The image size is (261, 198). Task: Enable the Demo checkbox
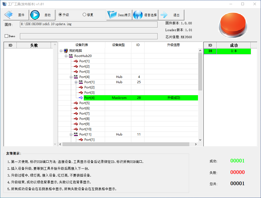(x=7, y=36)
